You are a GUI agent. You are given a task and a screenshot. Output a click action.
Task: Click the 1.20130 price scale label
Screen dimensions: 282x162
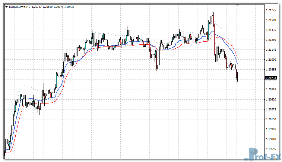pos(271,119)
